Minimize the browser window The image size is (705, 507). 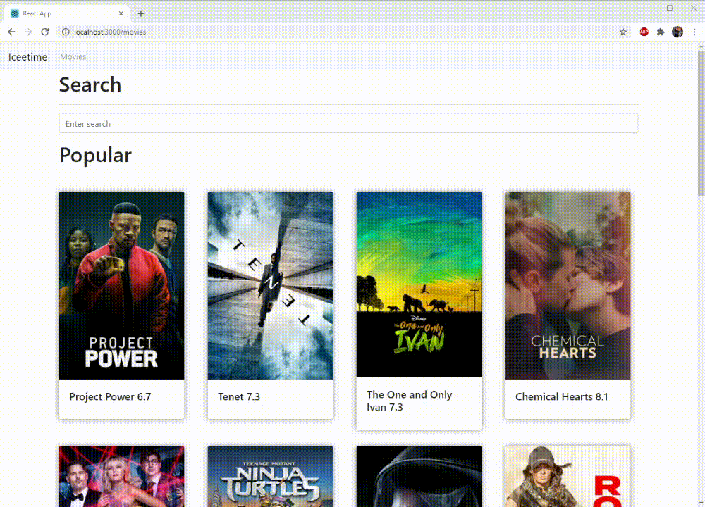[x=646, y=8]
